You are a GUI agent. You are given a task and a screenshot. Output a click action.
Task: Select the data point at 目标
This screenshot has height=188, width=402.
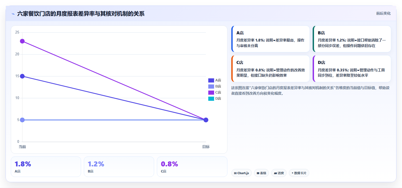[206, 120]
